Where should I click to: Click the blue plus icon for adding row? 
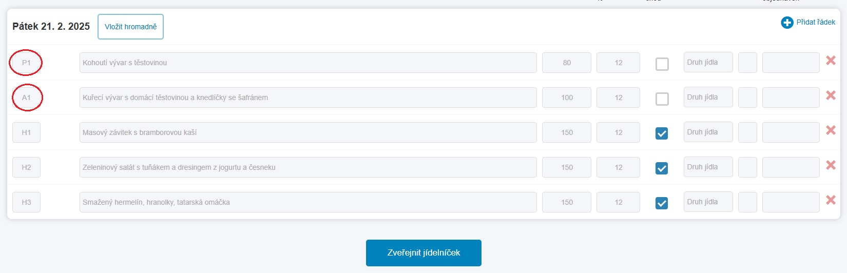pos(787,23)
